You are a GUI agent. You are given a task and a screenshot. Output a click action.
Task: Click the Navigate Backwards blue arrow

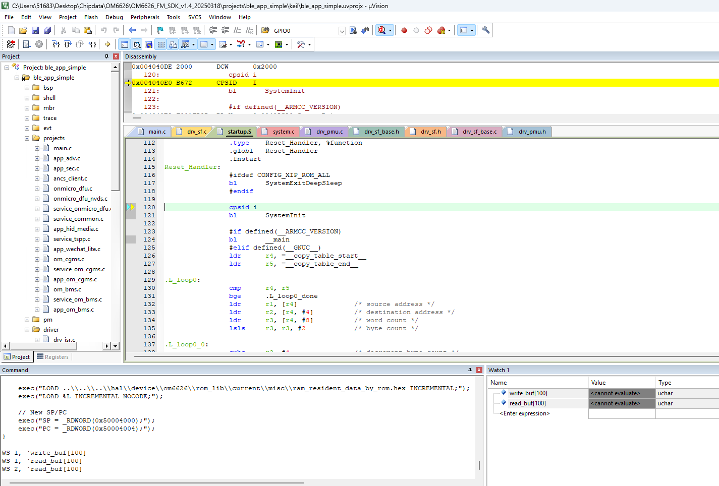pyautogui.click(x=132, y=30)
